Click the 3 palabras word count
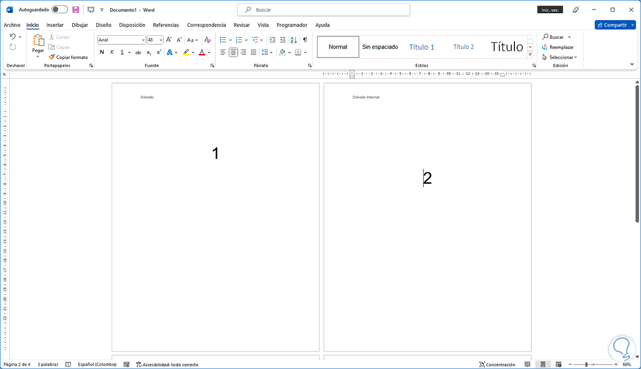The width and height of the screenshot is (641, 369). 47,365
